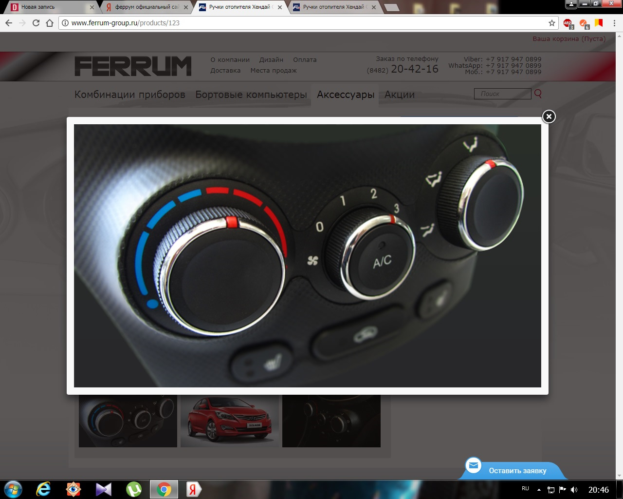Open the Аксессуары menu item

pos(346,95)
